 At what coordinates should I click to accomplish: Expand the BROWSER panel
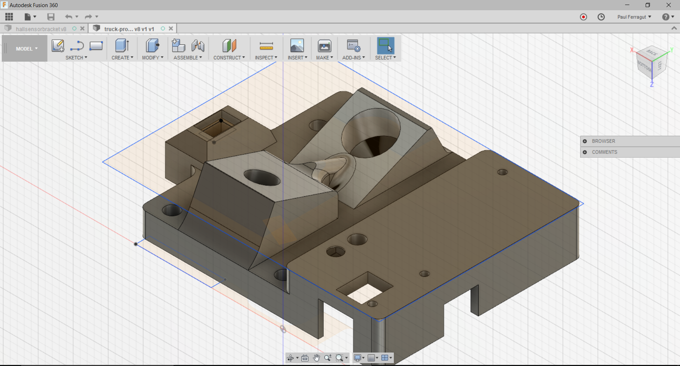coord(585,141)
